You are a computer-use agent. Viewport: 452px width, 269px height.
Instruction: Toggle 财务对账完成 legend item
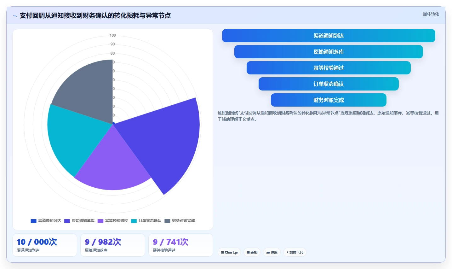pyautogui.click(x=180, y=221)
